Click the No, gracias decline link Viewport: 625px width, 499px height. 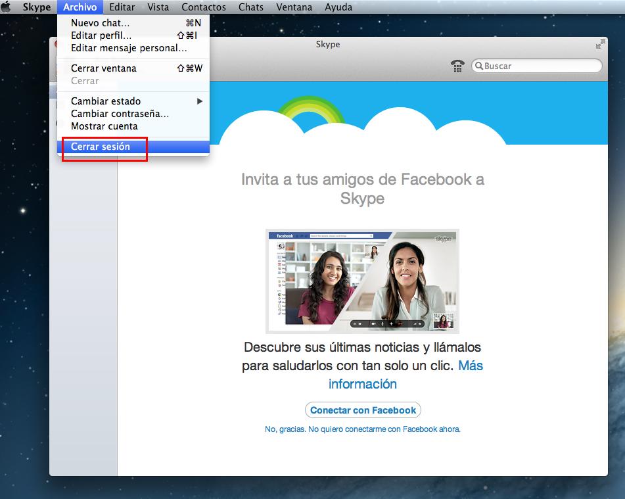point(362,429)
